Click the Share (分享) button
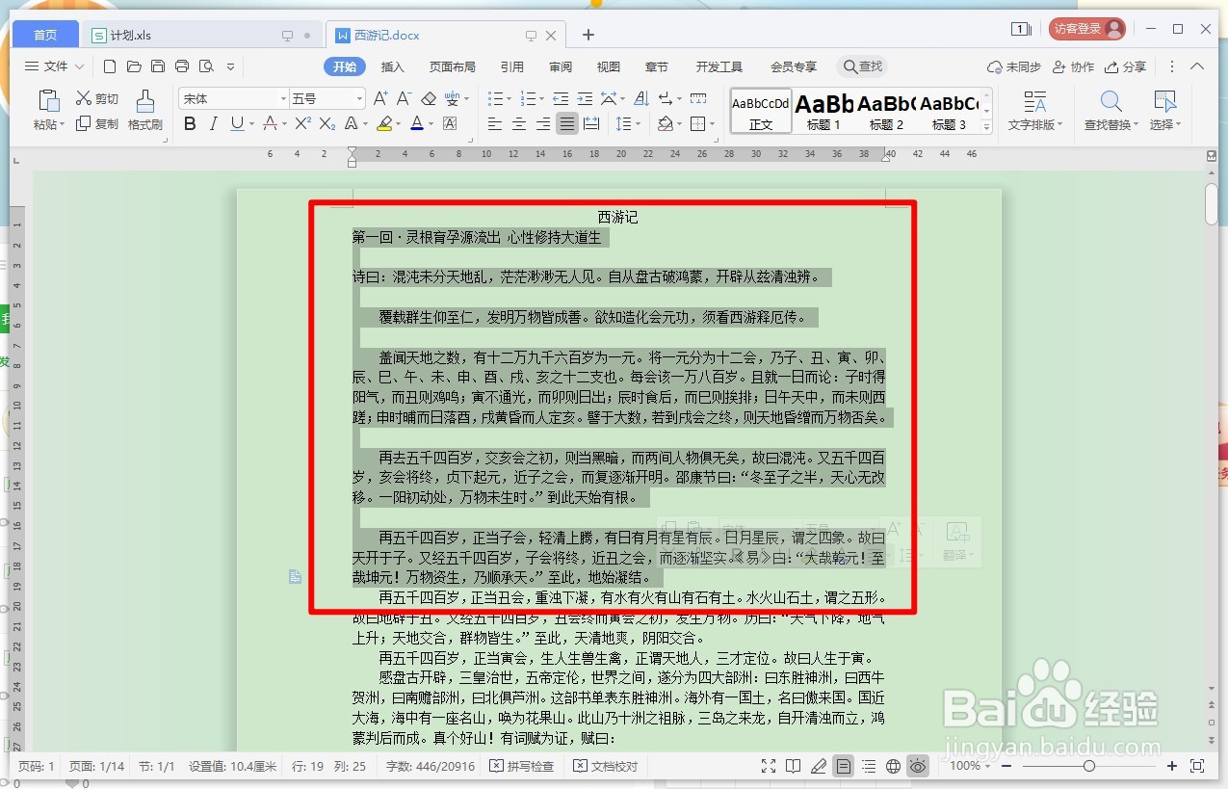Screen dimensions: 1228x789 1126,66
